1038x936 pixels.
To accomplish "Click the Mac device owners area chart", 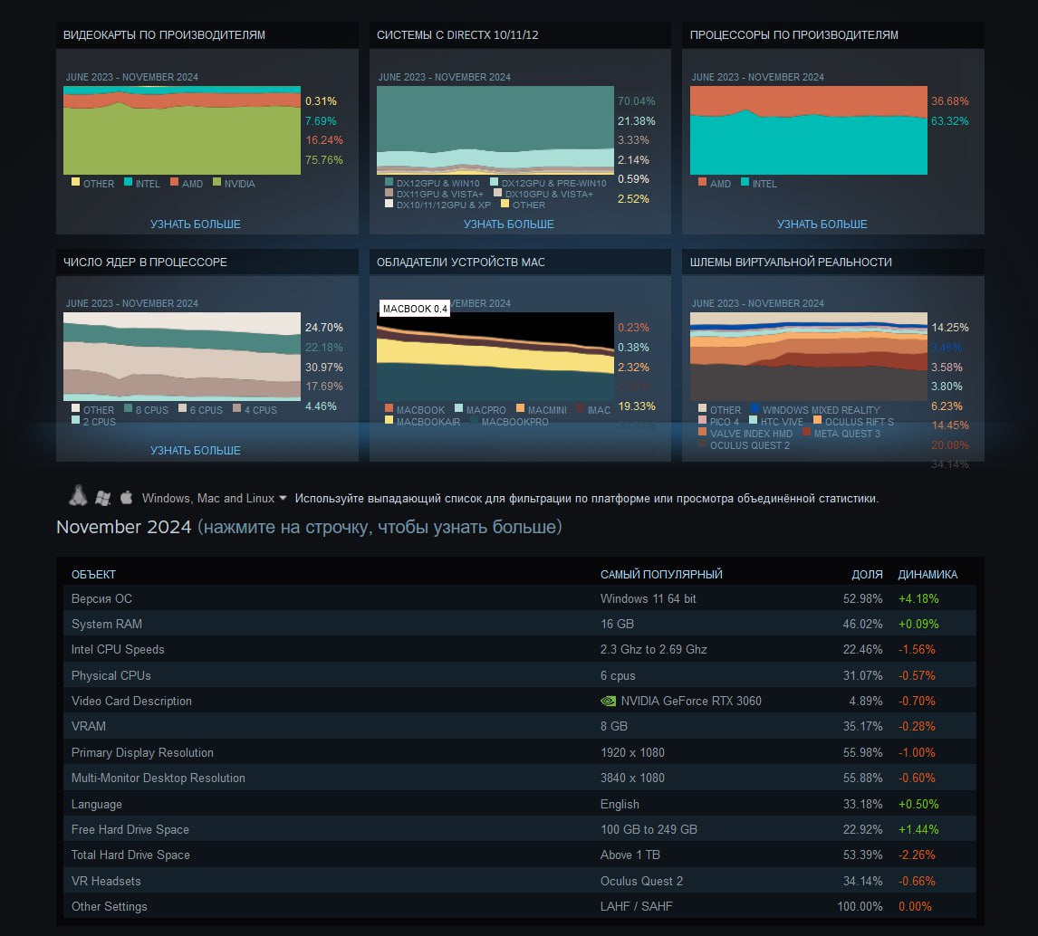I will 495,357.
